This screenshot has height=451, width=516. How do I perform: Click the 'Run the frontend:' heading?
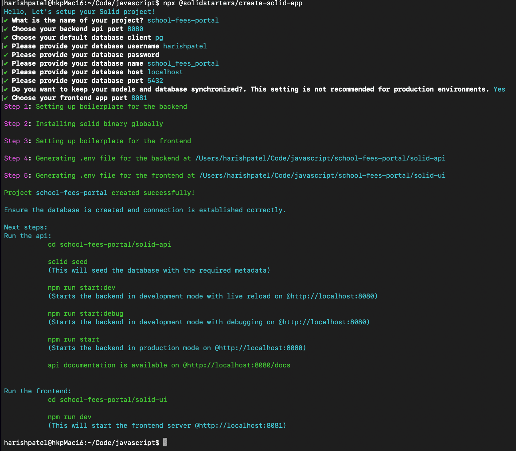pos(38,391)
